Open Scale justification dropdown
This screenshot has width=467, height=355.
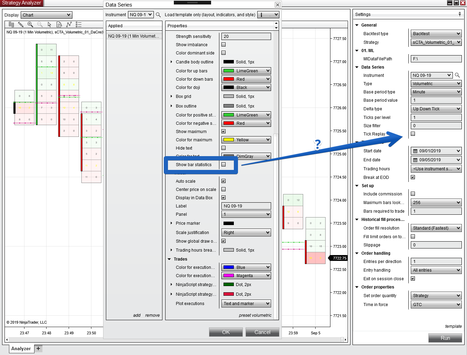[x=246, y=232]
